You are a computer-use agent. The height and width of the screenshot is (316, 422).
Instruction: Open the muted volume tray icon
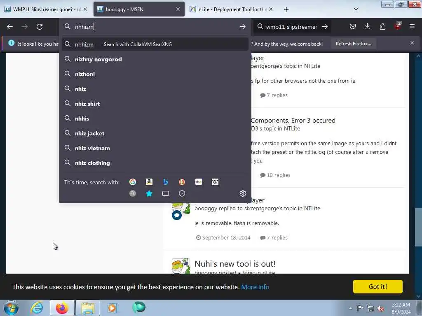[380, 308]
